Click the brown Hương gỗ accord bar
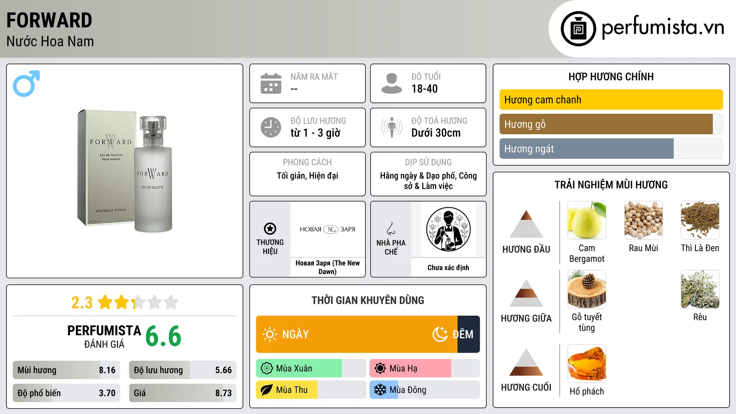This screenshot has height=414, width=736. pyautogui.click(x=606, y=124)
